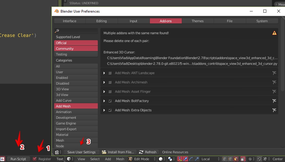Open the viewport shading sphere menu
Screen dimensions: 285x162
162,159
